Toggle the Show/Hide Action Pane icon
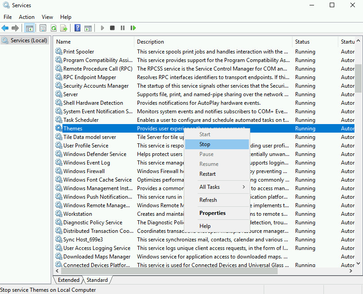This screenshot has width=363, height=294. pos(88,28)
